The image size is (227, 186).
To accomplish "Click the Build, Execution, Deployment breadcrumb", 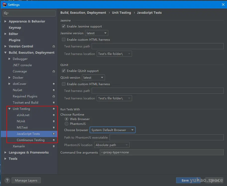I will pos(83,12).
